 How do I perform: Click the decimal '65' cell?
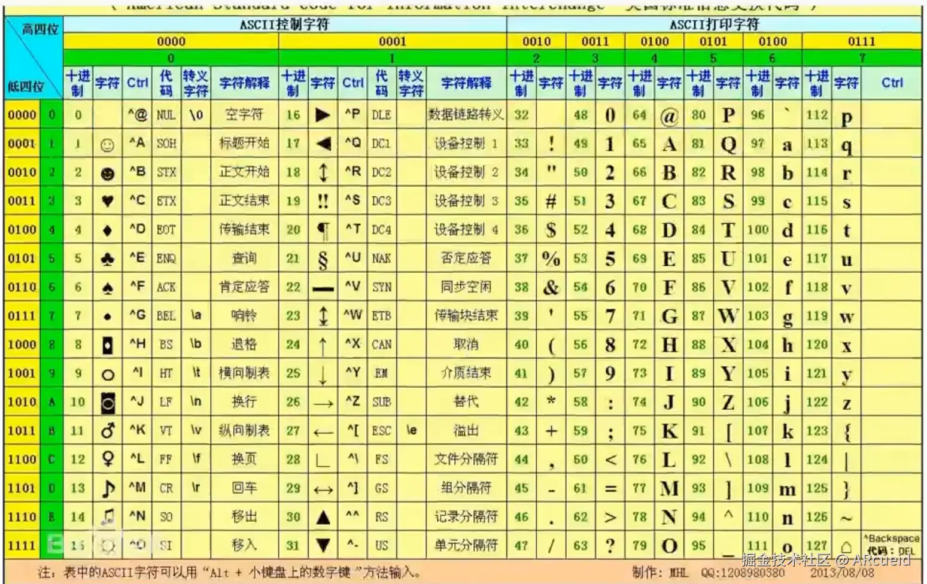tap(640, 144)
